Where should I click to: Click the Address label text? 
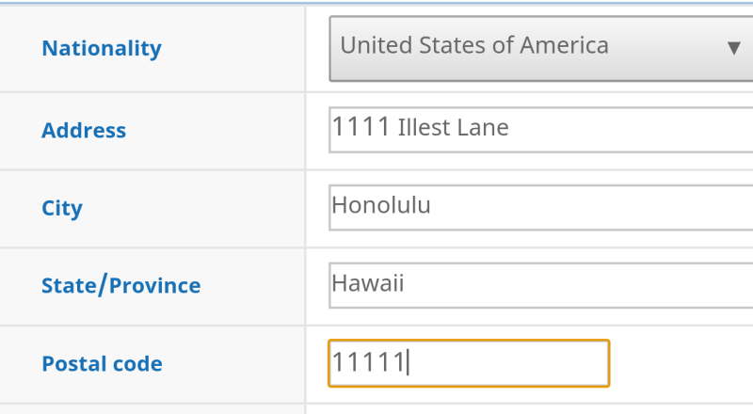[x=84, y=131]
